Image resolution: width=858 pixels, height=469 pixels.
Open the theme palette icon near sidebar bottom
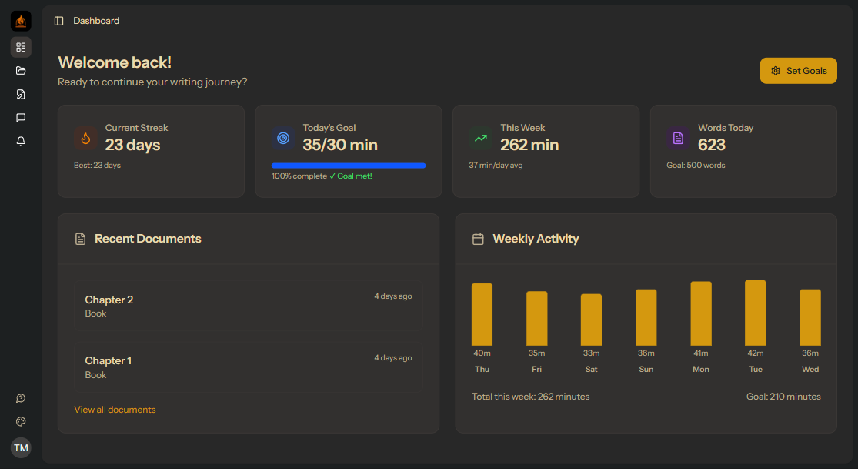pyautogui.click(x=21, y=421)
